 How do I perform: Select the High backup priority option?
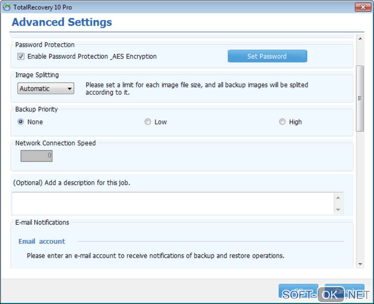click(282, 122)
